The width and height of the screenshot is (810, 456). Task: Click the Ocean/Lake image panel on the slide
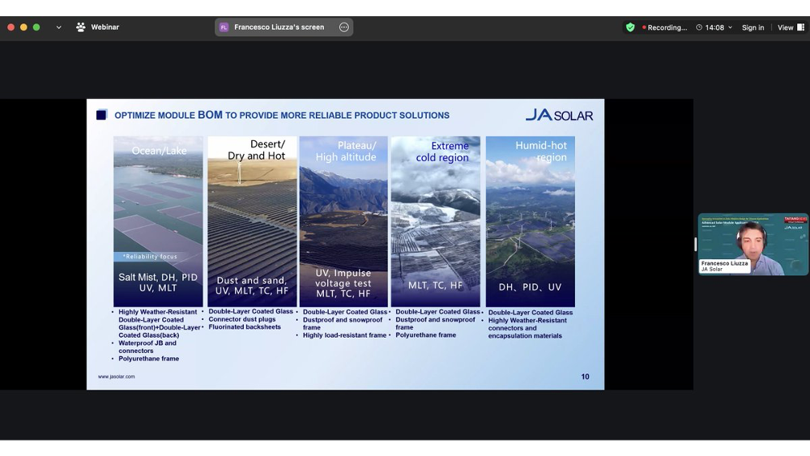point(158,221)
